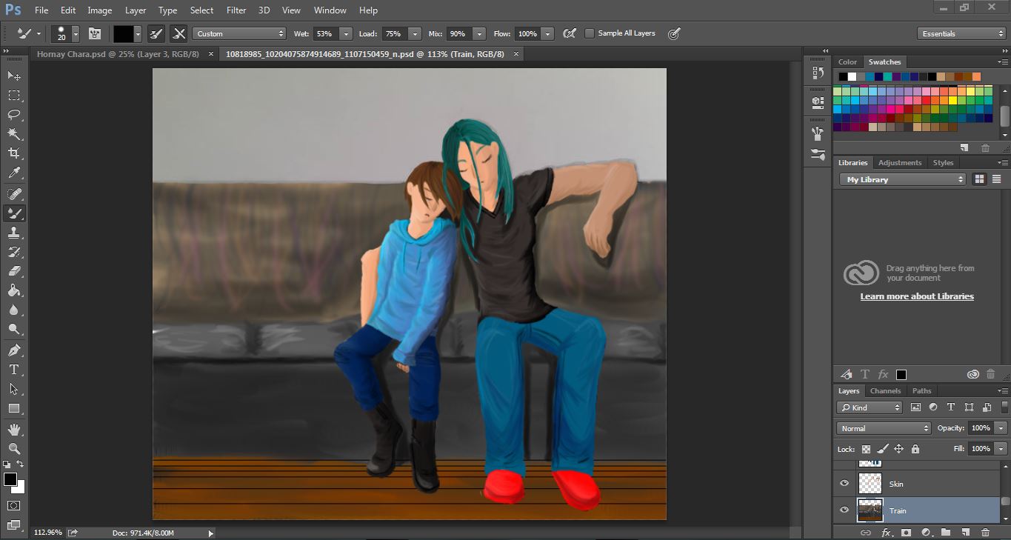Select the Horizontal Type tool
The width and height of the screenshot is (1011, 540).
pyautogui.click(x=14, y=370)
